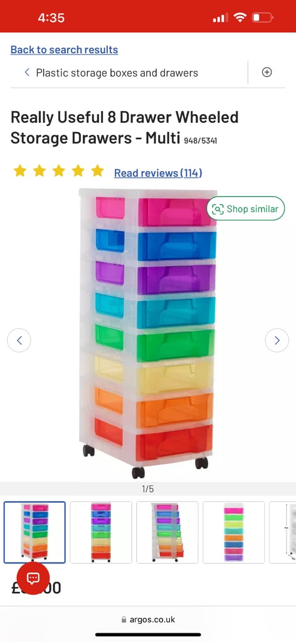Select the fourth thumbnail of stacked coloured boxes
This screenshot has height=642, width=296.
point(233,532)
